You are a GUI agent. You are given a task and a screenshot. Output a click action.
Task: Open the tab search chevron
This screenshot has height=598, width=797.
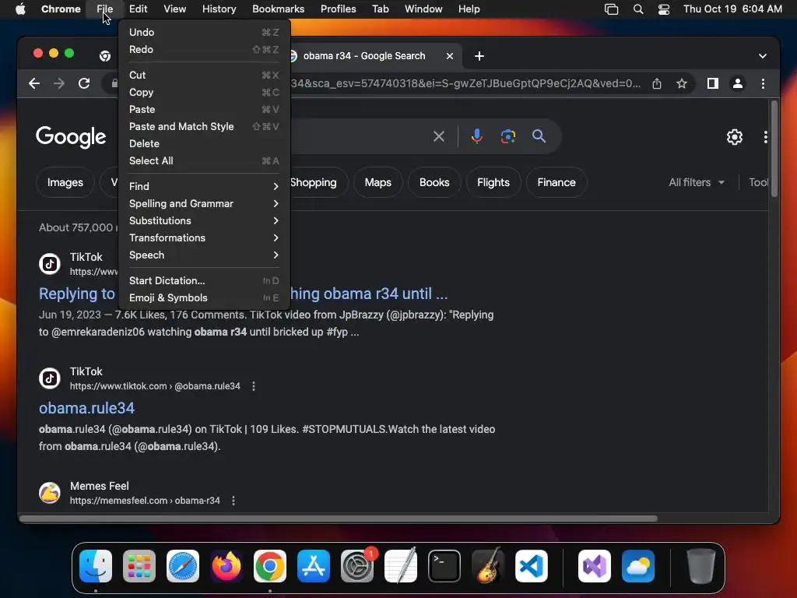tap(762, 56)
